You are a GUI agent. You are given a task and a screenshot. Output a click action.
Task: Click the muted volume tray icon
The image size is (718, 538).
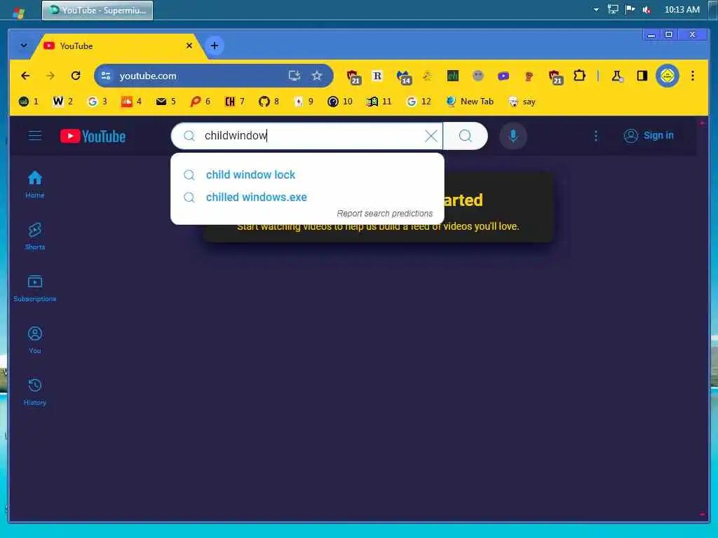(646, 10)
